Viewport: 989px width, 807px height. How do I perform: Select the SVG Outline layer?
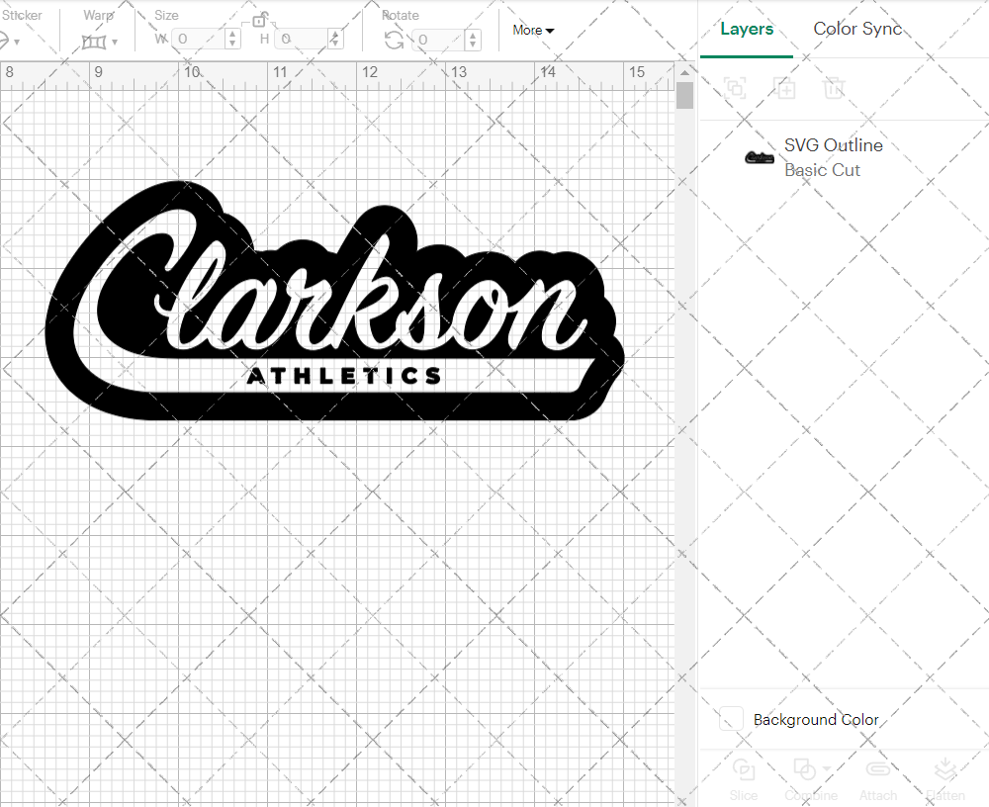point(834,144)
